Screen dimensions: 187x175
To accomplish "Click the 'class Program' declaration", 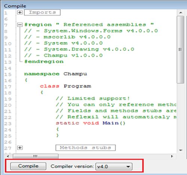I will 65,86.
